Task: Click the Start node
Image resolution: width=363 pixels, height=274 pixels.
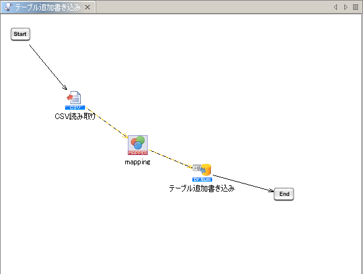Action: [x=20, y=34]
